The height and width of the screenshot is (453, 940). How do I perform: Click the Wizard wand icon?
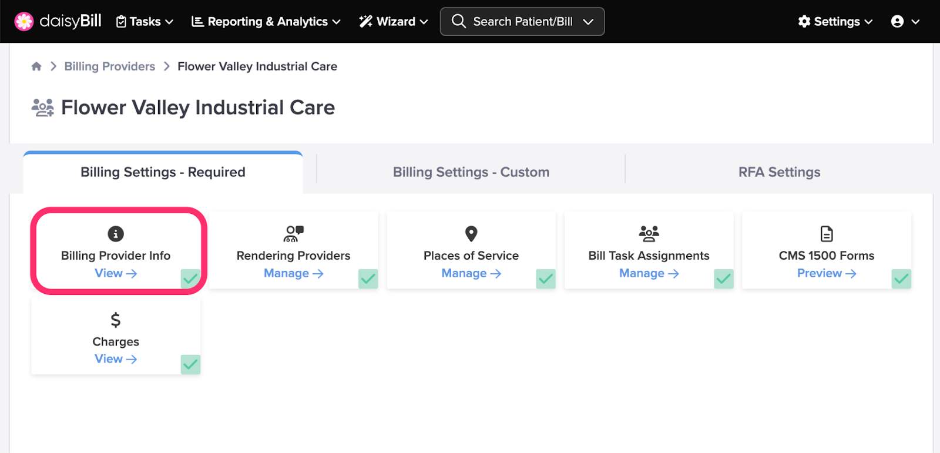point(365,22)
